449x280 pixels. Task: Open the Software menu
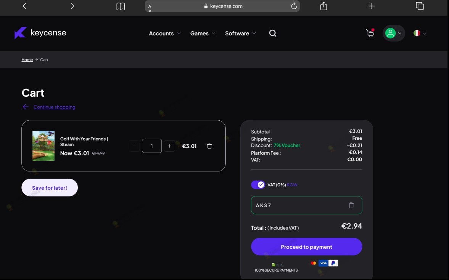(x=237, y=34)
